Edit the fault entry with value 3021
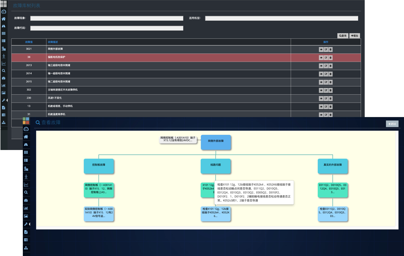The image size is (404, 256). pos(326,49)
